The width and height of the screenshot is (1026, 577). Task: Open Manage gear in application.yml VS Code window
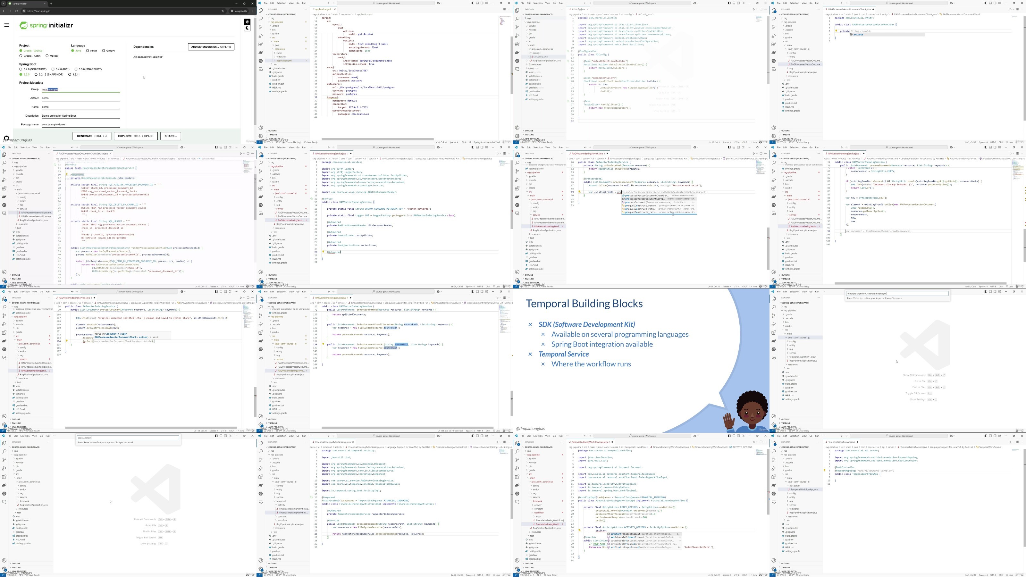click(261, 136)
